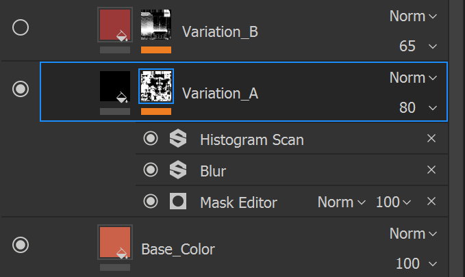The width and height of the screenshot is (465, 277).
Task: Hide the Variation_A layer
Action: [21, 89]
